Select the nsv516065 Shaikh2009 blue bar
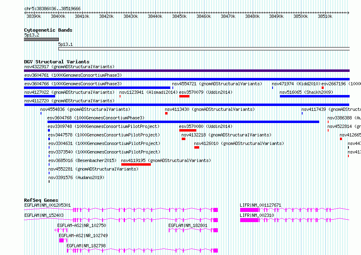This screenshot has width=361, height=255. pos(314,96)
